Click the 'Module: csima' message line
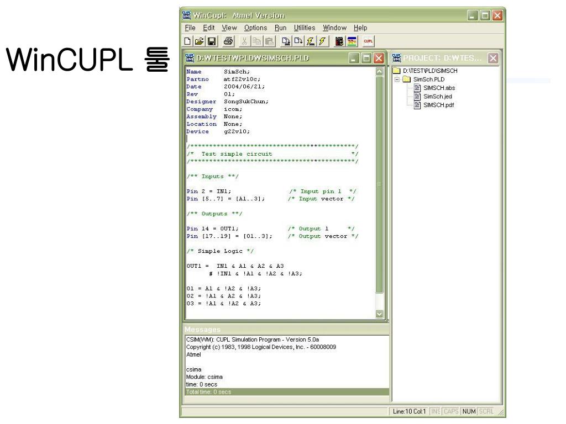The height and width of the screenshot is (424, 566). click(205, 377)
